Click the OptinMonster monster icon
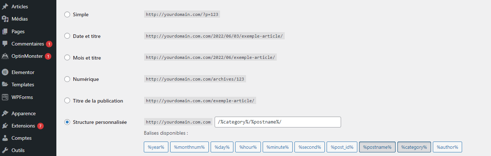 (5, 56)
